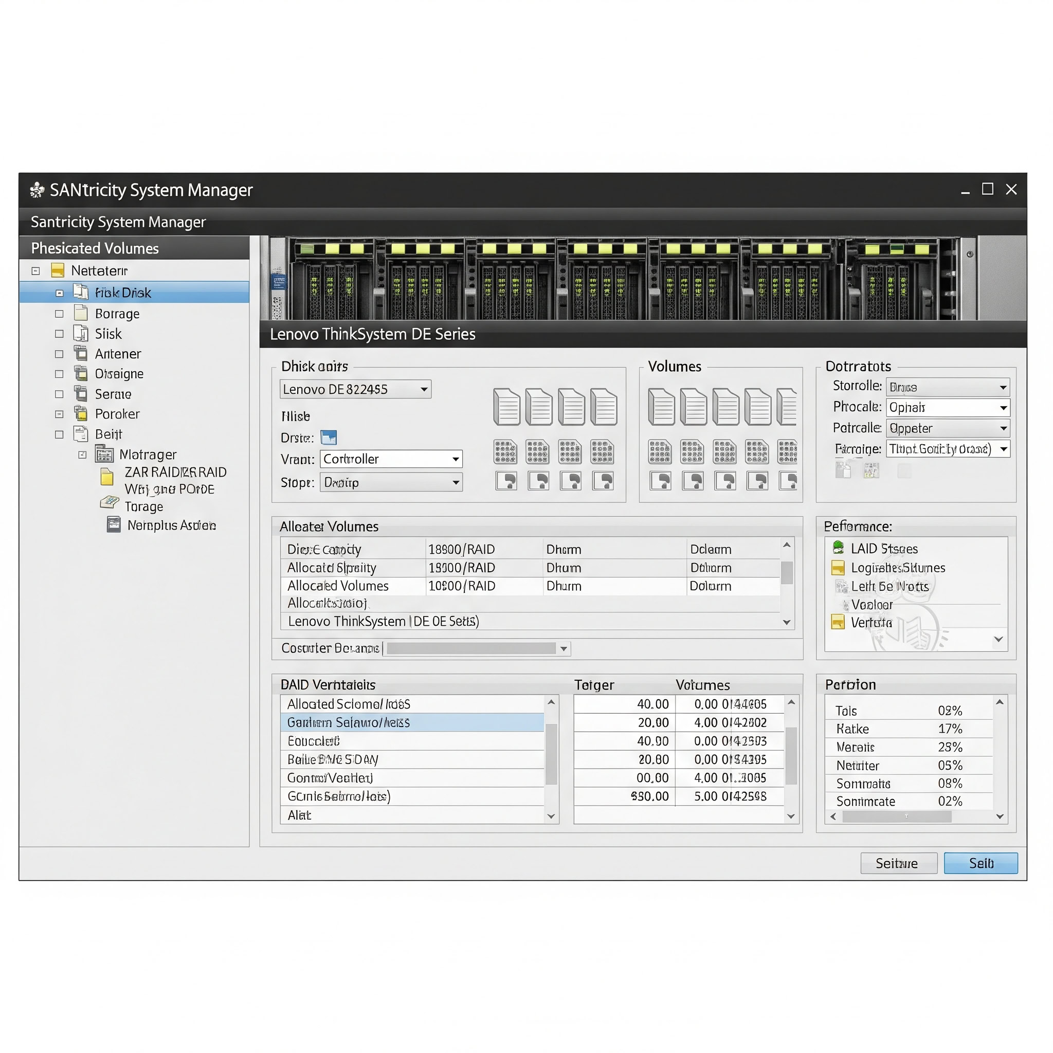Click the first document icon in Dhick aoits
This screenshot has width=1053, height=1053.
tap(506, 407)
